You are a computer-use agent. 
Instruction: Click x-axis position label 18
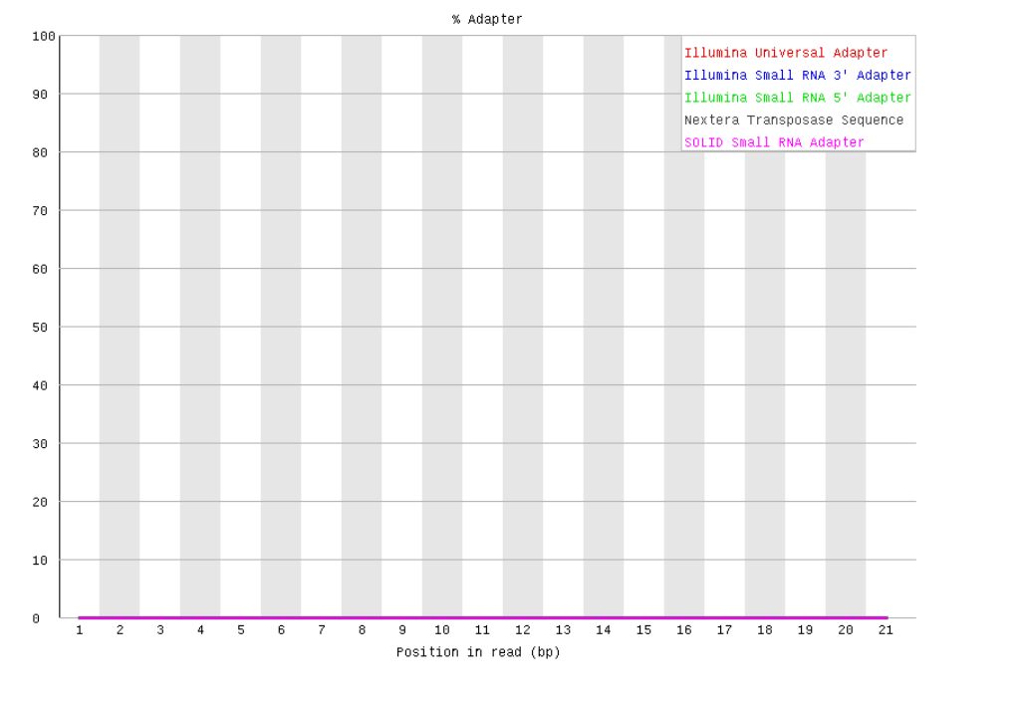(x=765, y=629)
